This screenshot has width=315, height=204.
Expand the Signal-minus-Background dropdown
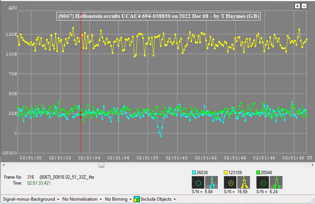tap(31, 199)
